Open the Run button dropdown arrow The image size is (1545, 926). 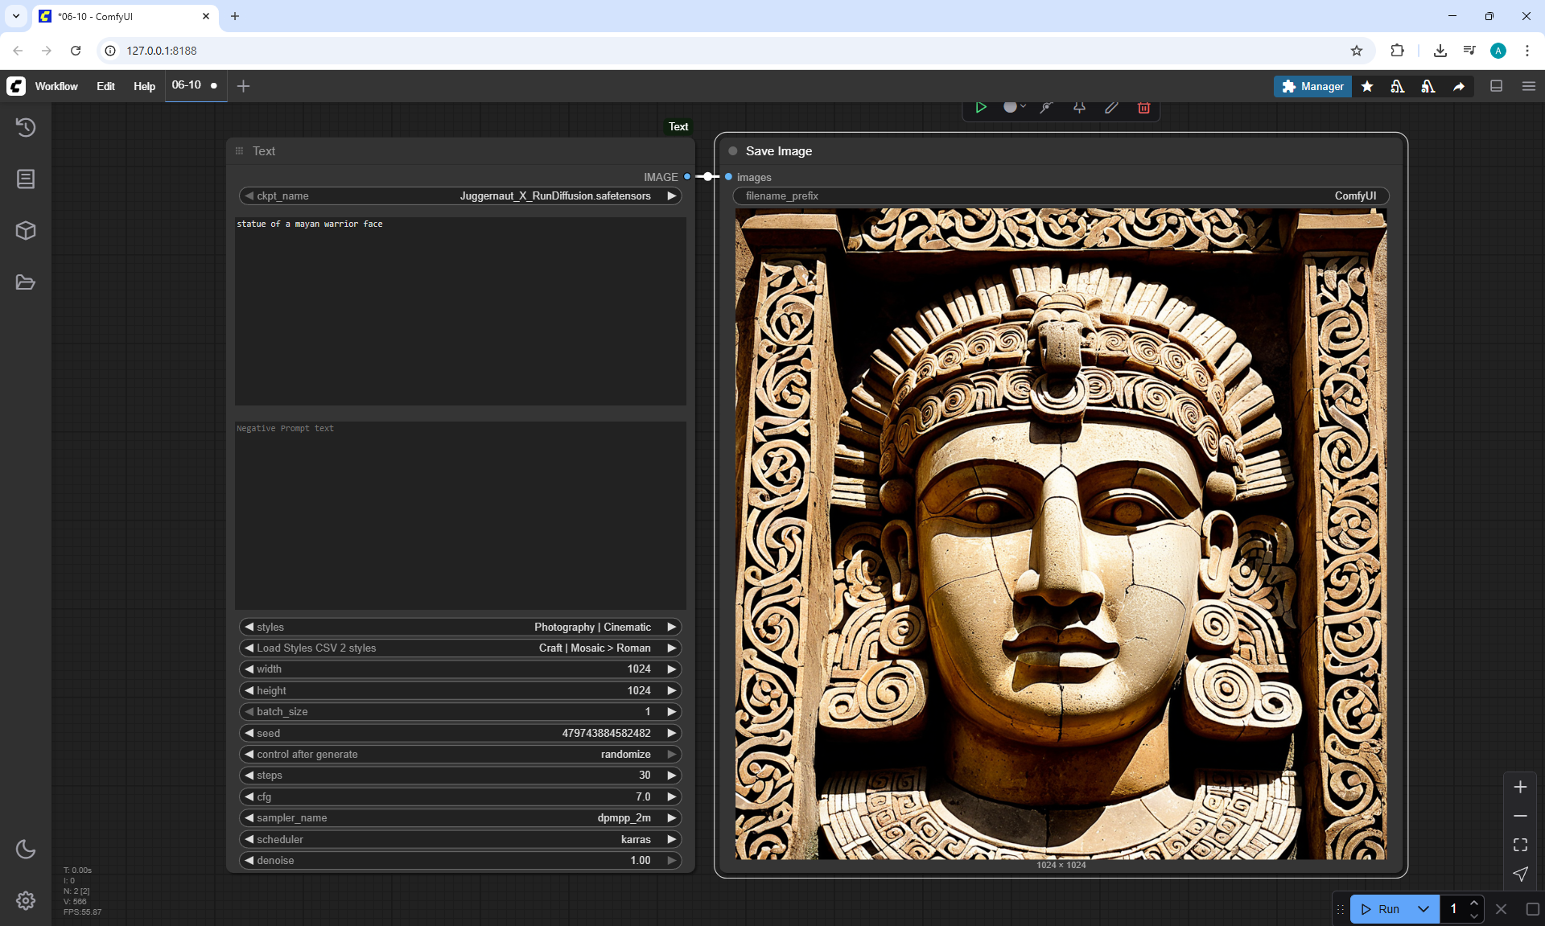(1423, 909)
